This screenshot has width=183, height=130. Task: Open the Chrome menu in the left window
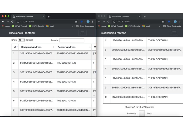click(93, 22)
